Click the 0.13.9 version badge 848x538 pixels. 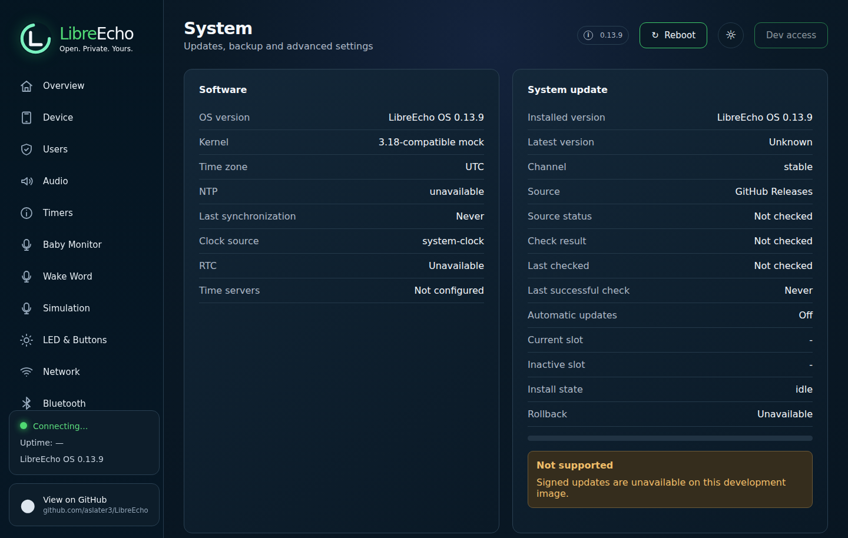coord(603,35)
